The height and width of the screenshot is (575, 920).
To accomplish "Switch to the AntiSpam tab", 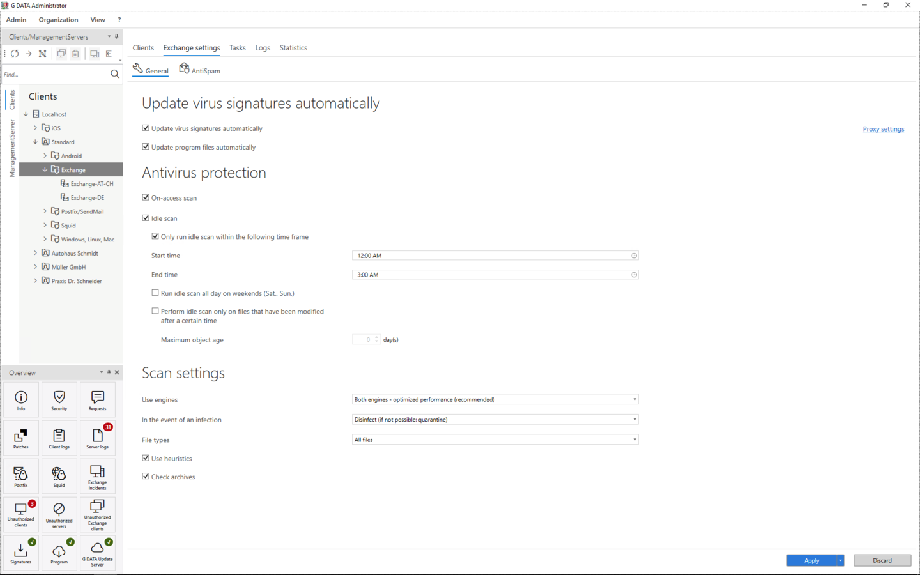I will coord(200,70).
